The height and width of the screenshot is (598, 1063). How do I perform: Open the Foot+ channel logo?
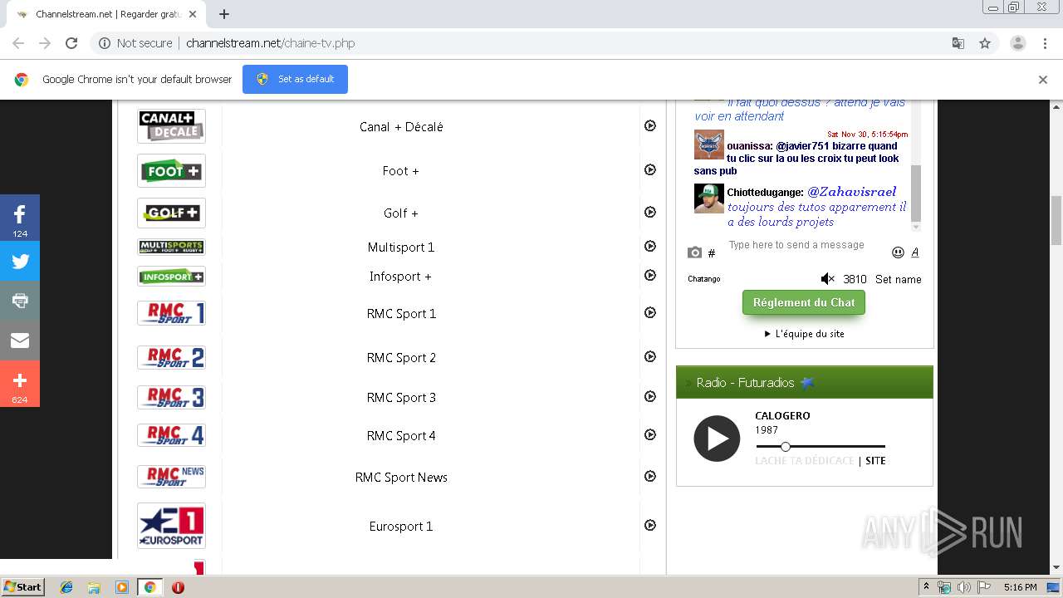(171, 171)
